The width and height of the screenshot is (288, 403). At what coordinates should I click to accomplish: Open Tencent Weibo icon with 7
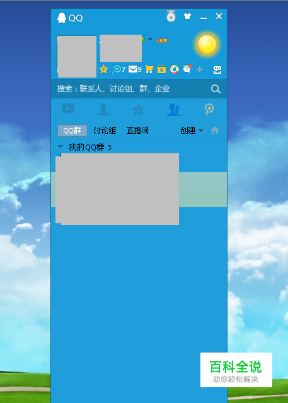coord(118,69)
